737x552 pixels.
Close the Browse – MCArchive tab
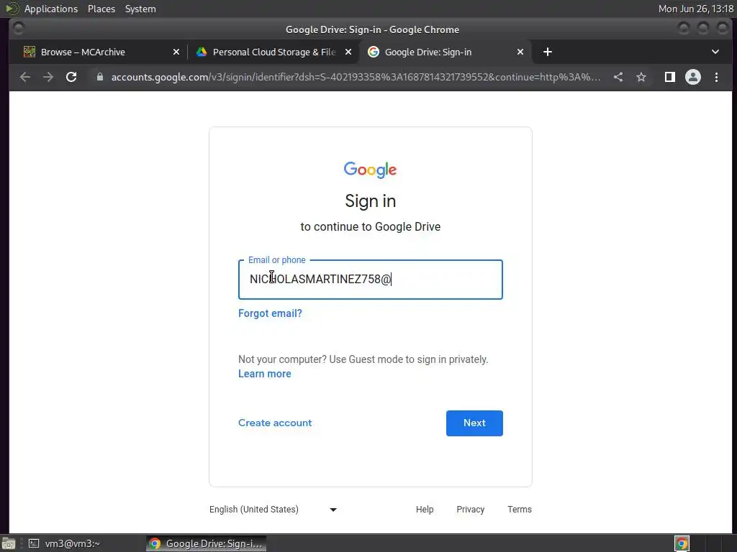pyautogui.click(x=176, y=52)
